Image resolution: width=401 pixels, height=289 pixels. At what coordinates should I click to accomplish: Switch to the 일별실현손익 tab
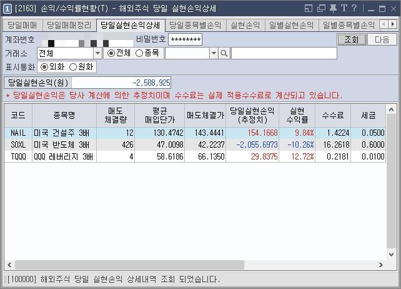[x=292, y=26]
